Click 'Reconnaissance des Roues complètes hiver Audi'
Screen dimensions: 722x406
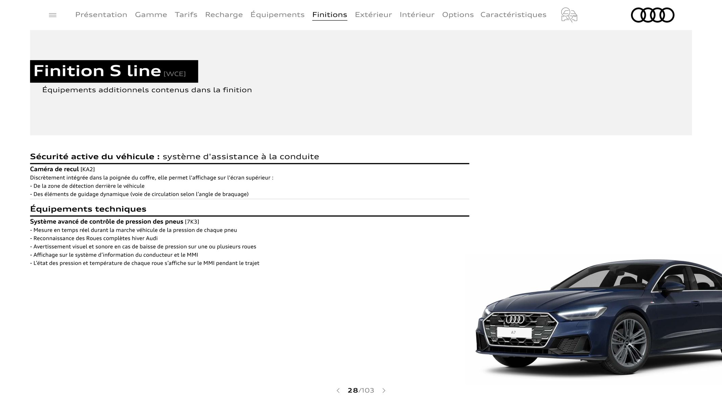[x=94, y=238]
